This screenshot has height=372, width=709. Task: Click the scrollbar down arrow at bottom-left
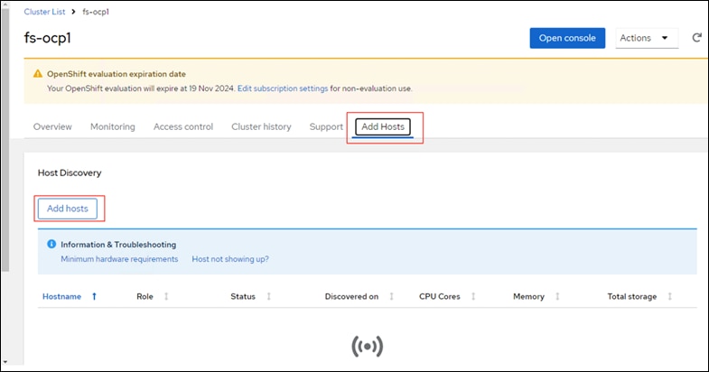[5, 362]
